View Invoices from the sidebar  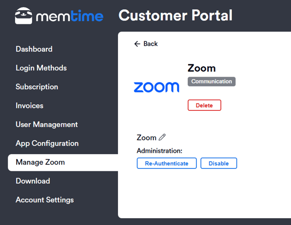click(30, 106)
